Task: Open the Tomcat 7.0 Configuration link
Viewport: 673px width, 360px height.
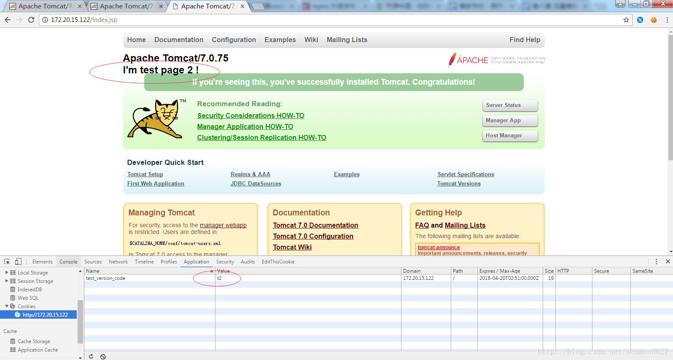Action: click(313, 236)
